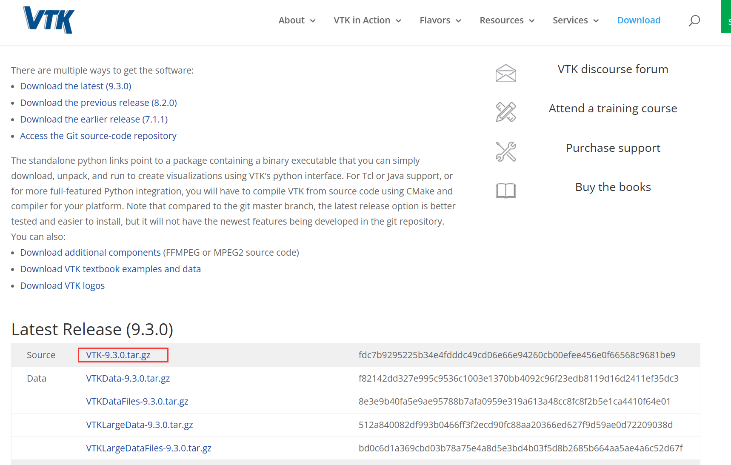Open the Services dropdown menu
Screen dimensions: 731x465
pos(575,20)
